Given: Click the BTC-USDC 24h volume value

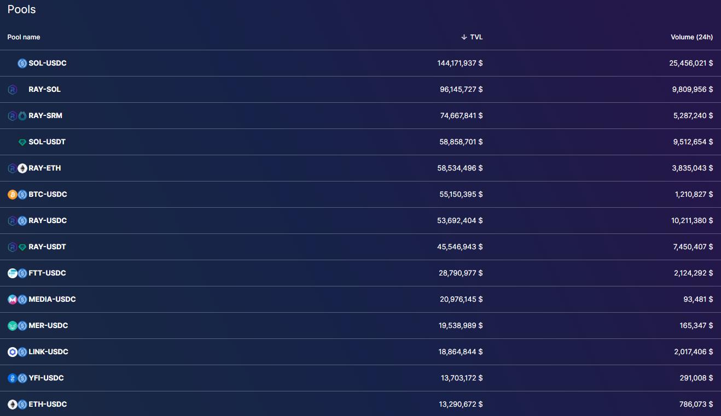Looking at the screenshot, I should pos(694,195).
